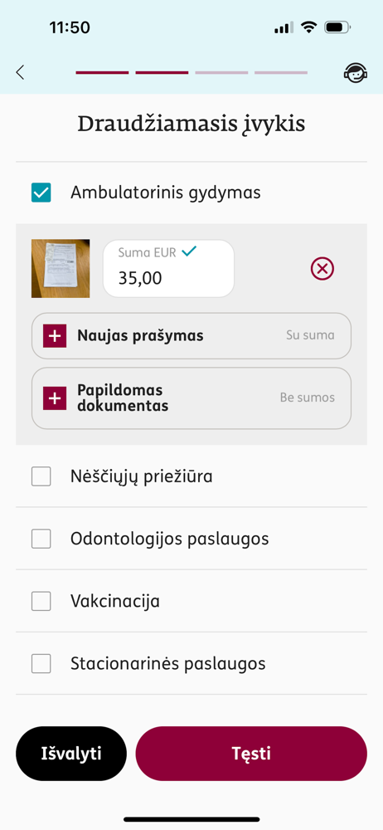The height and width of the screenshot is (830, 383).
Task: Tap the Išvalyti button
Action: [x=71, y=754]
